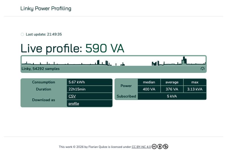
Task: Click the average power value 376 VA
Action: [x=172, y=89]
